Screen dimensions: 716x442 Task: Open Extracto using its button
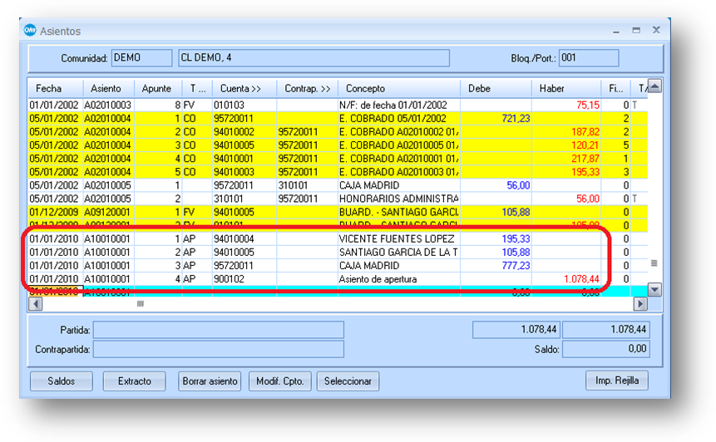coord(135,381)
